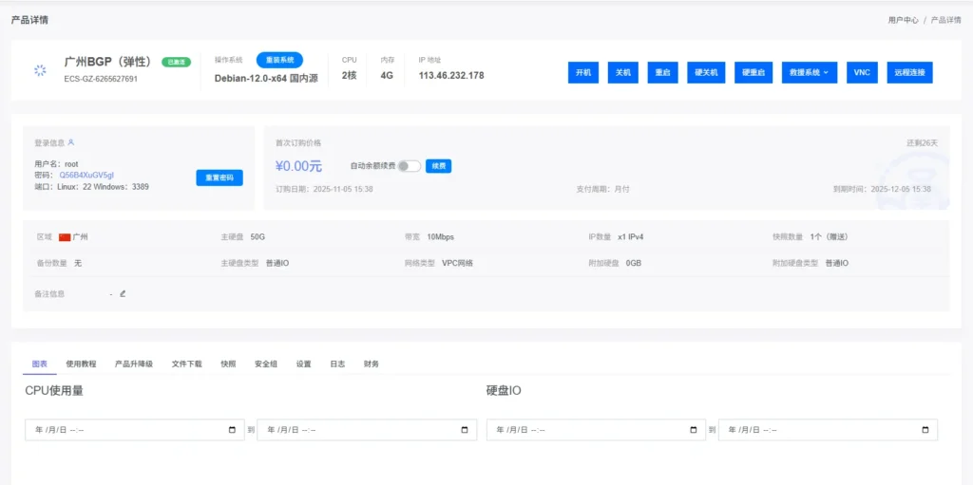Click the China flag icon next to 广州
The width and height of the screenshot is (973, 485).
tap(65, 236)
